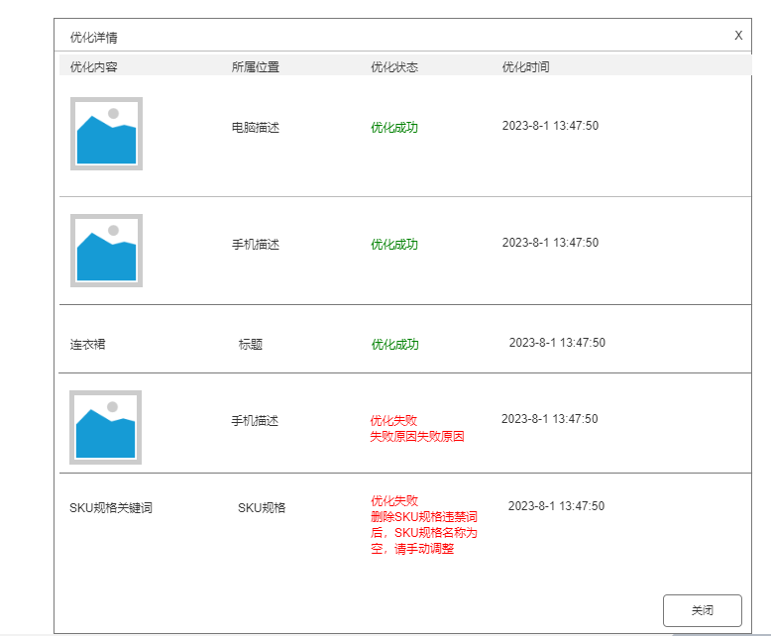This screenshot has width=771, height=636.
Task: Select the thumbnail in the failed 手机描述 row
Action: coord(105,427)
